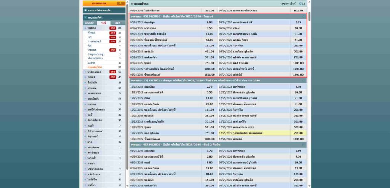This screenshot has width=390, height=188.
Task: Click the sports menu header icon
Action: pyautogui.click(x=85, y=18)
